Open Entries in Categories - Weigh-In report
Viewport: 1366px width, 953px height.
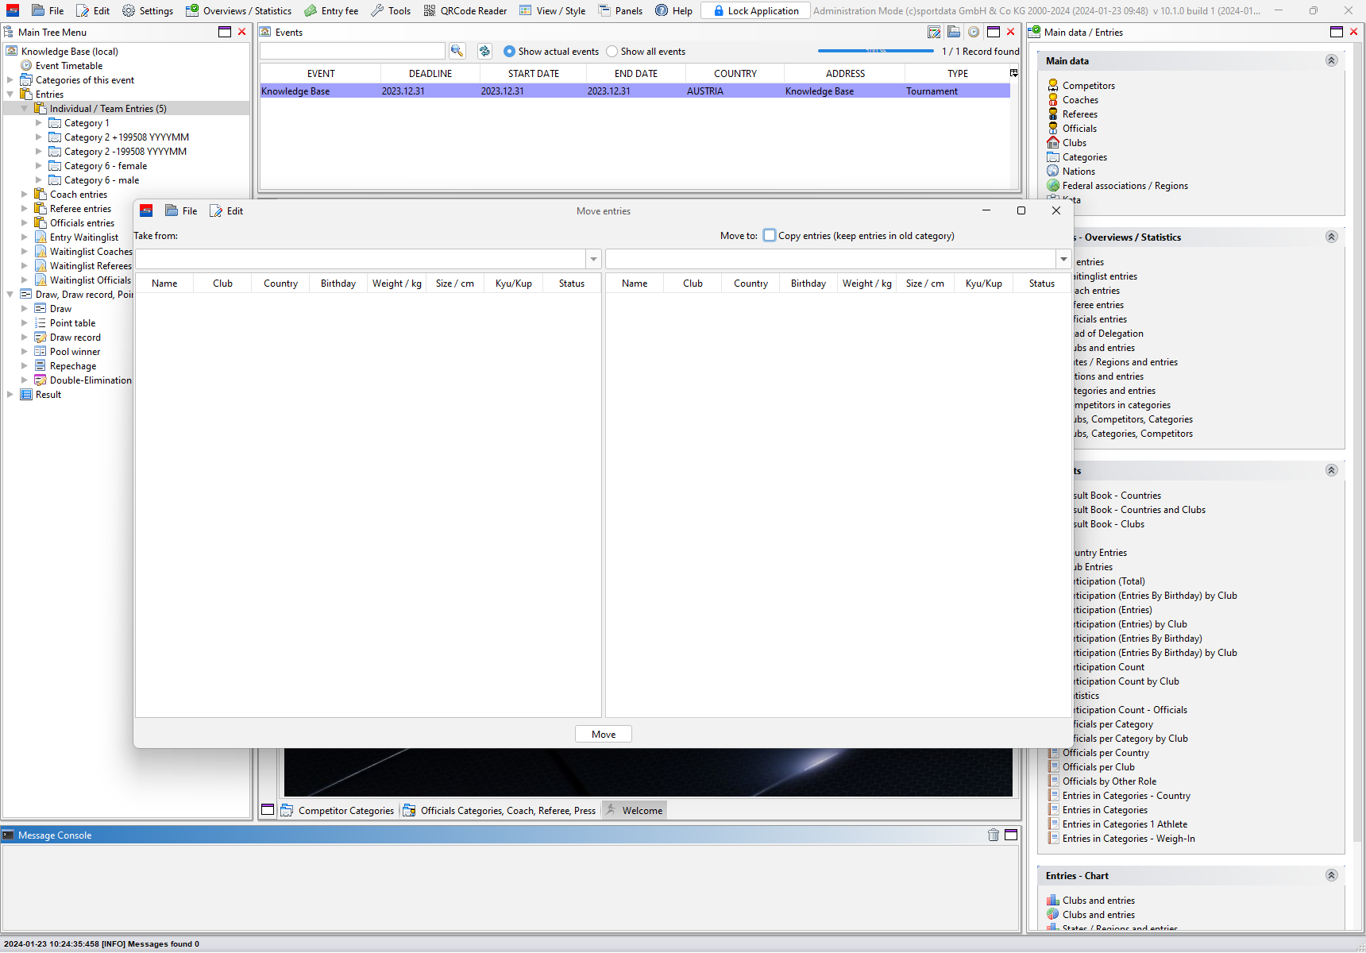(x=1129, y=839)
